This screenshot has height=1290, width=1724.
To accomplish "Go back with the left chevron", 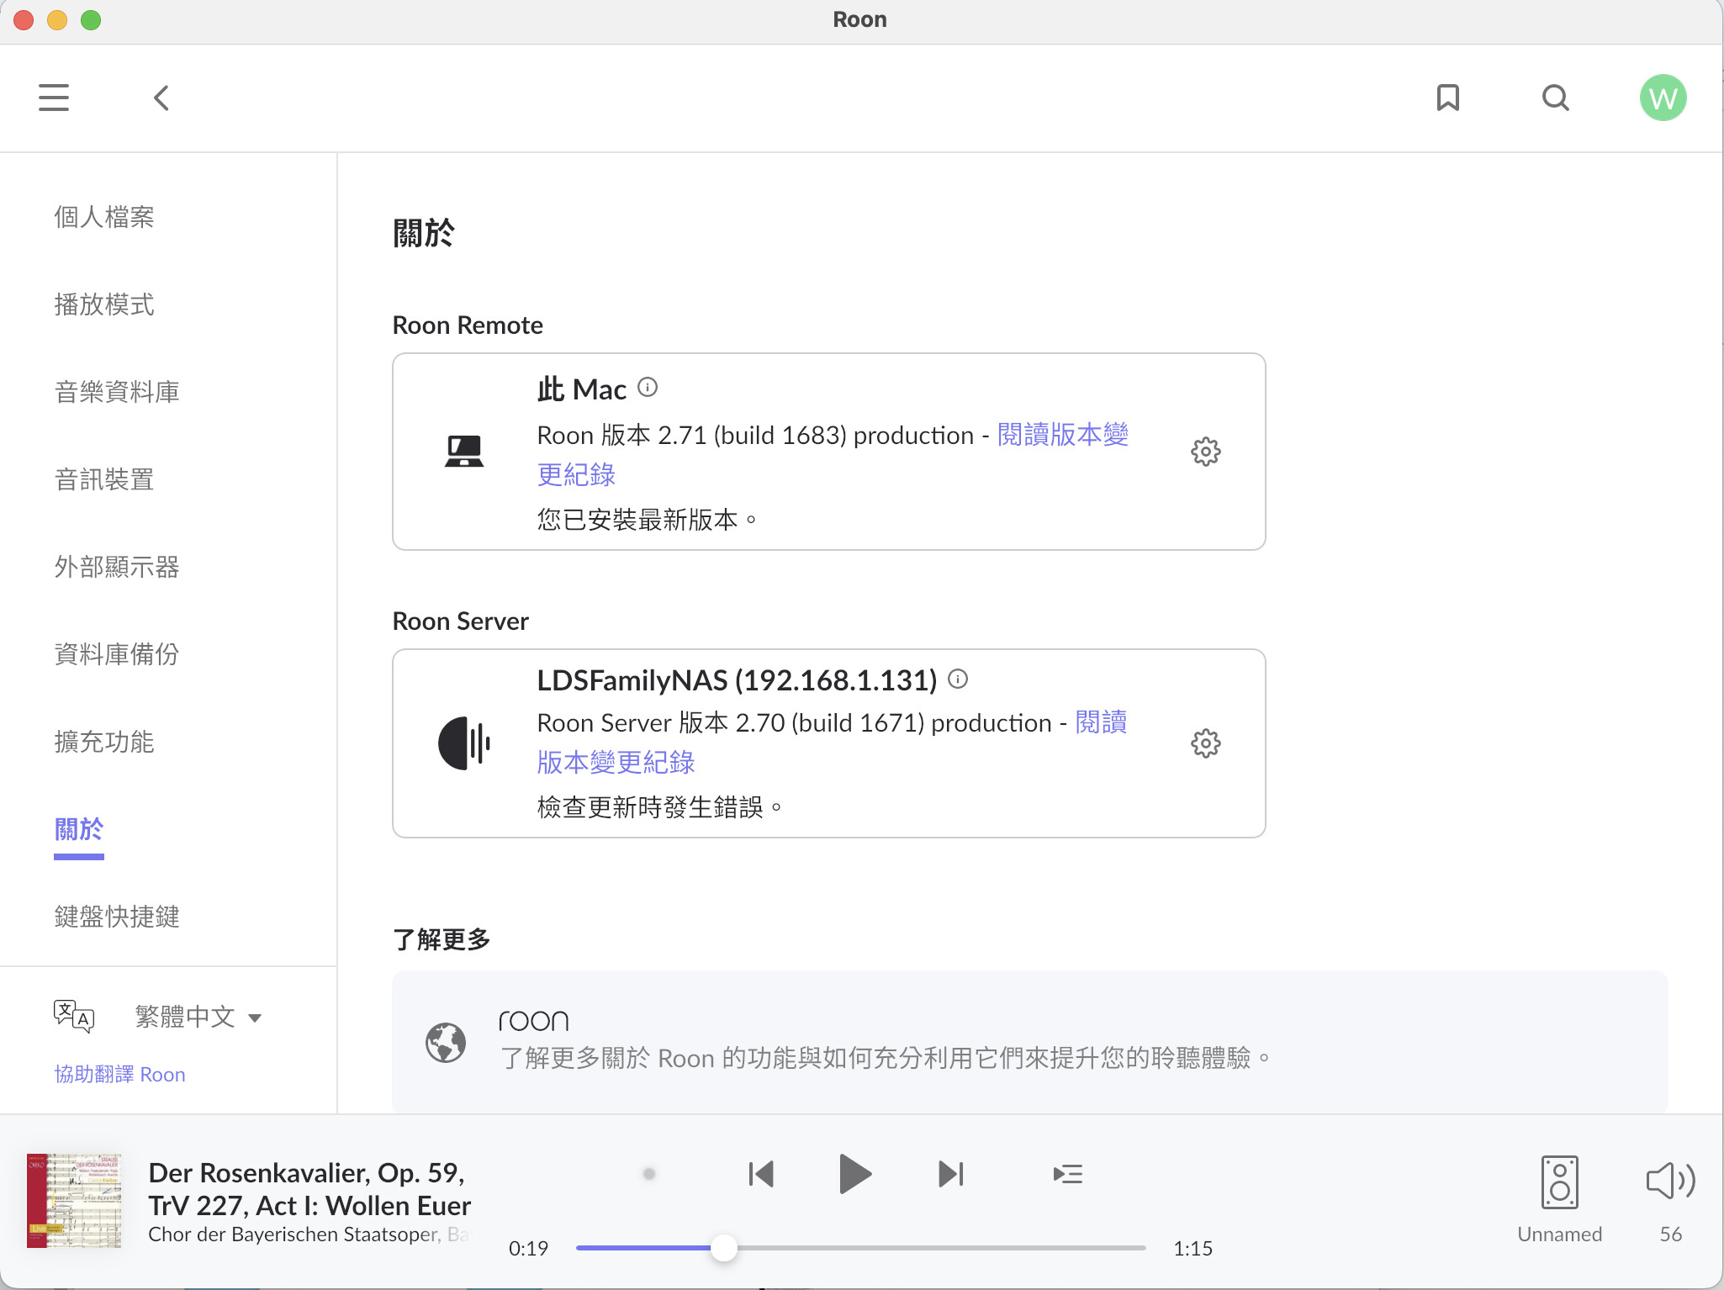I will 161,98.
